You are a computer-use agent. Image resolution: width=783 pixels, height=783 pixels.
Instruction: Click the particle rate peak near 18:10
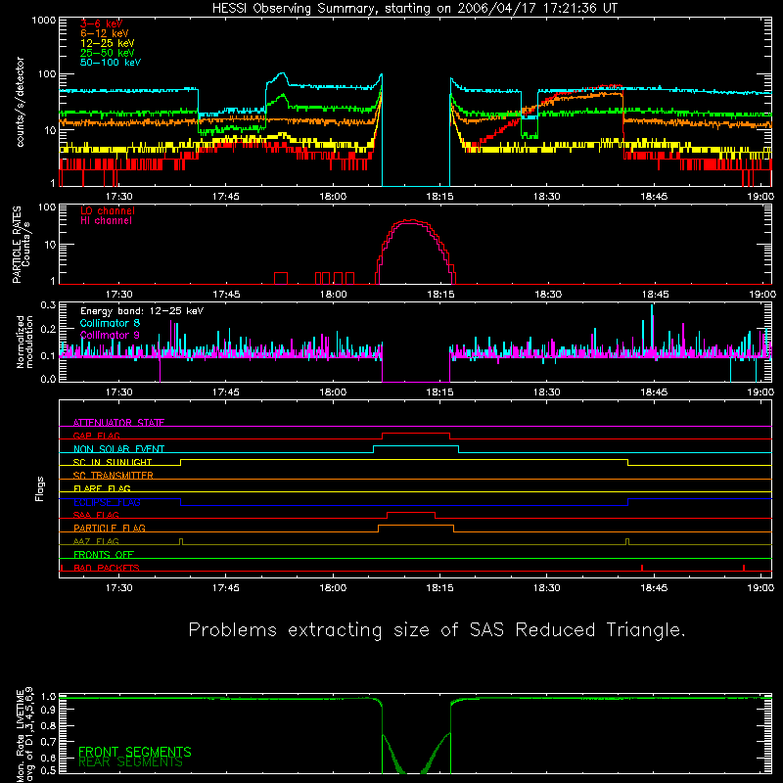[411, 221]
